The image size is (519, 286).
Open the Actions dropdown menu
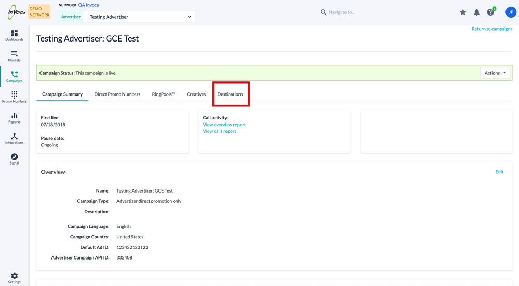[x=495, y=73]
